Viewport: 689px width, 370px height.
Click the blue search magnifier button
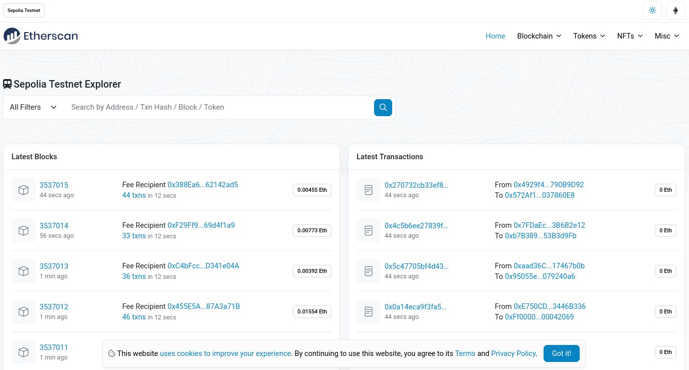[x=383, y=107]
